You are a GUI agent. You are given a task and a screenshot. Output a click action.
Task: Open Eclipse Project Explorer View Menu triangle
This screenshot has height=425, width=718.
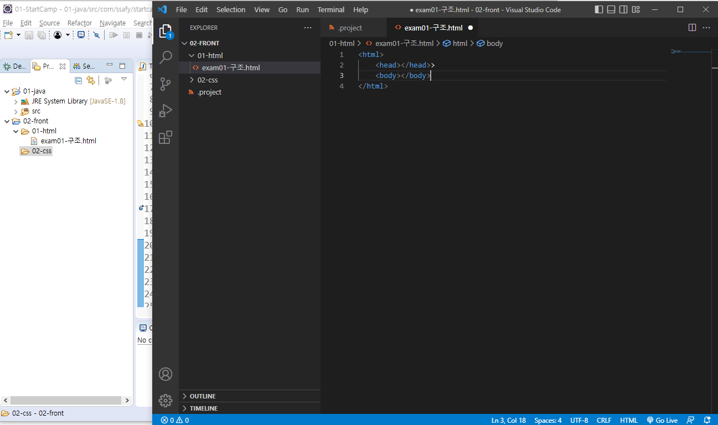(x=124, y=79)
